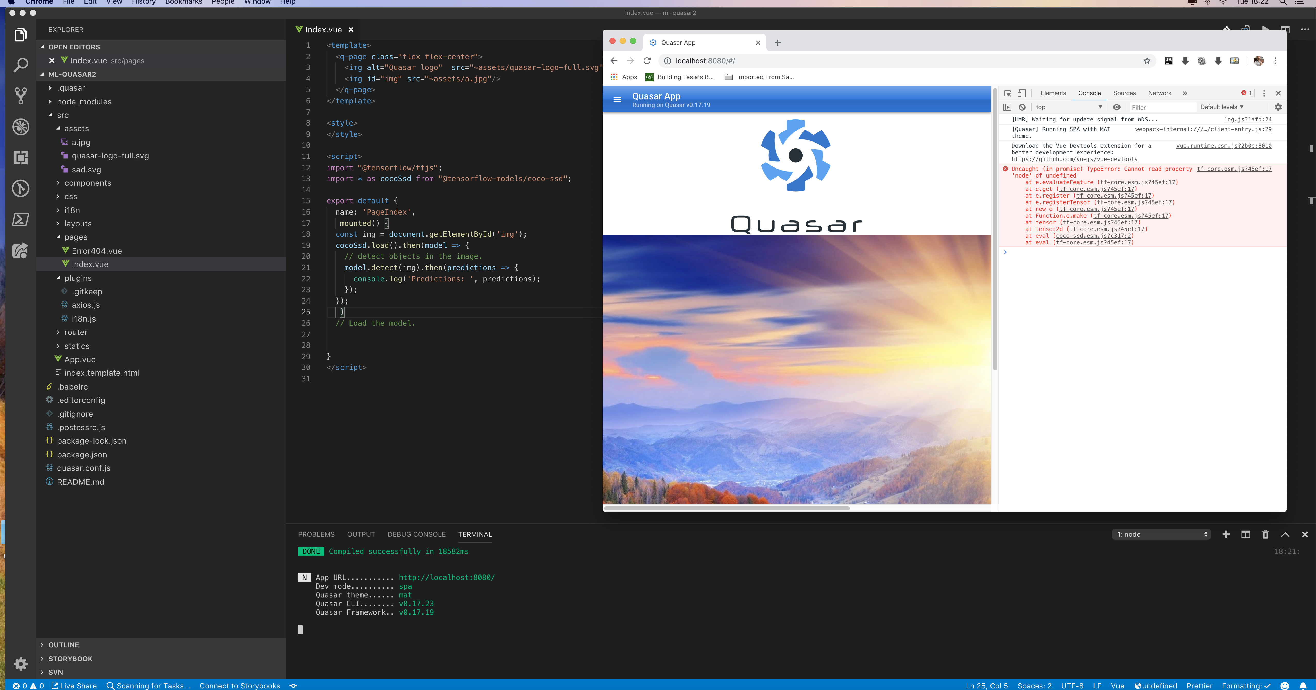
Task: Open the vue-devtools GitHub link
Action: 1074,159
